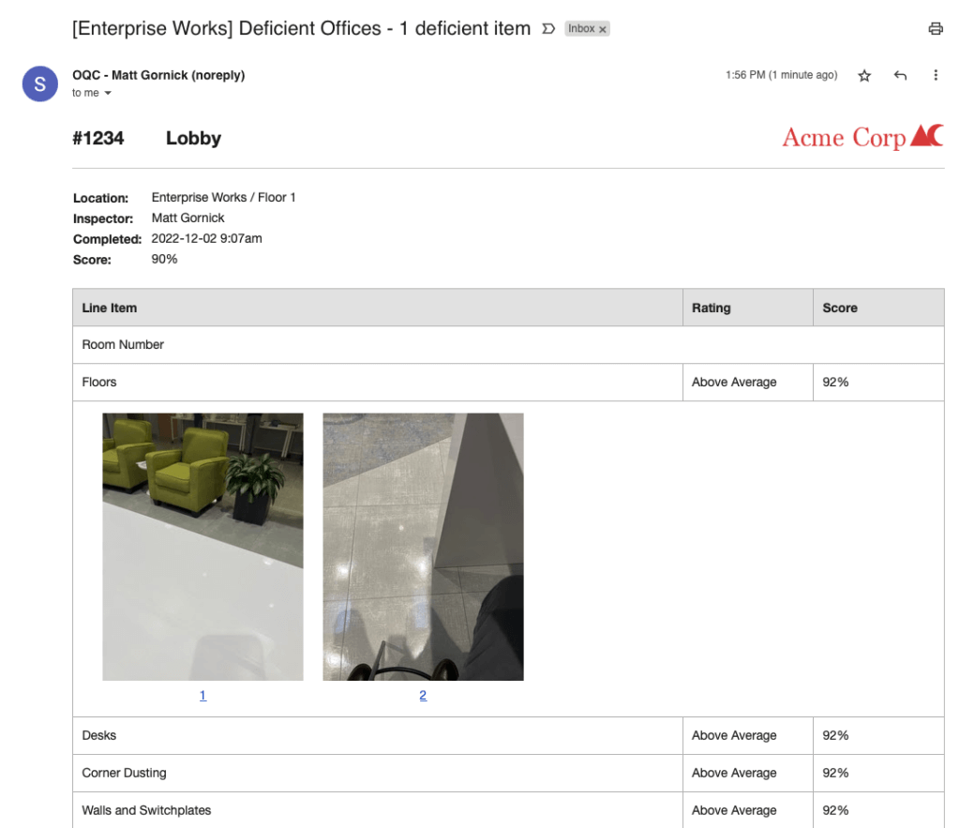Select the Floors row in the table
This screenshot has height=828, width=960.
point(99,382)
